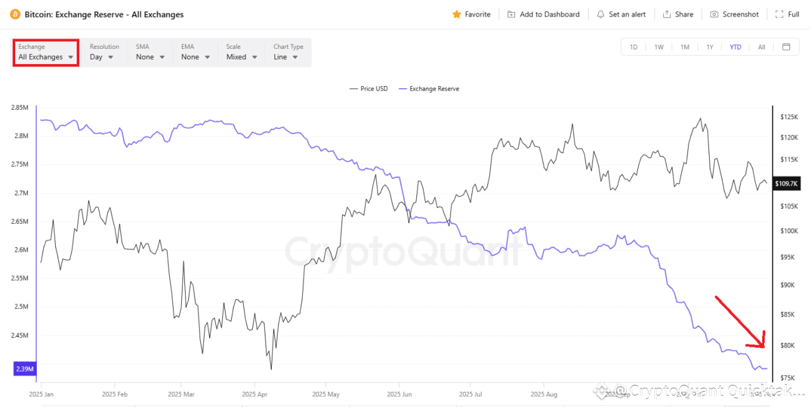
Task: Toggle the Price USD legend series
Action: coord(369,89)
